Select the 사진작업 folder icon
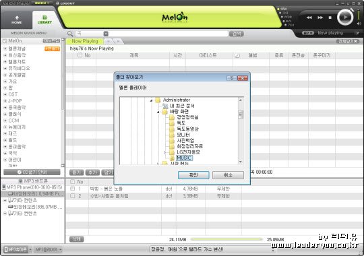 pos(172,140)
